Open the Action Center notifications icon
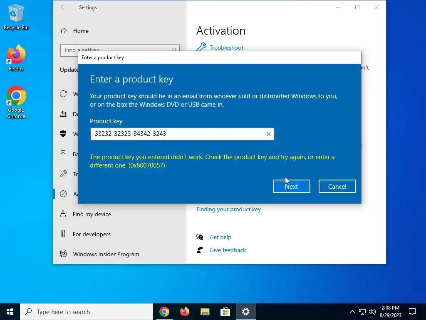The width and height of the screenshot is (426, 320). coord(412,312)
